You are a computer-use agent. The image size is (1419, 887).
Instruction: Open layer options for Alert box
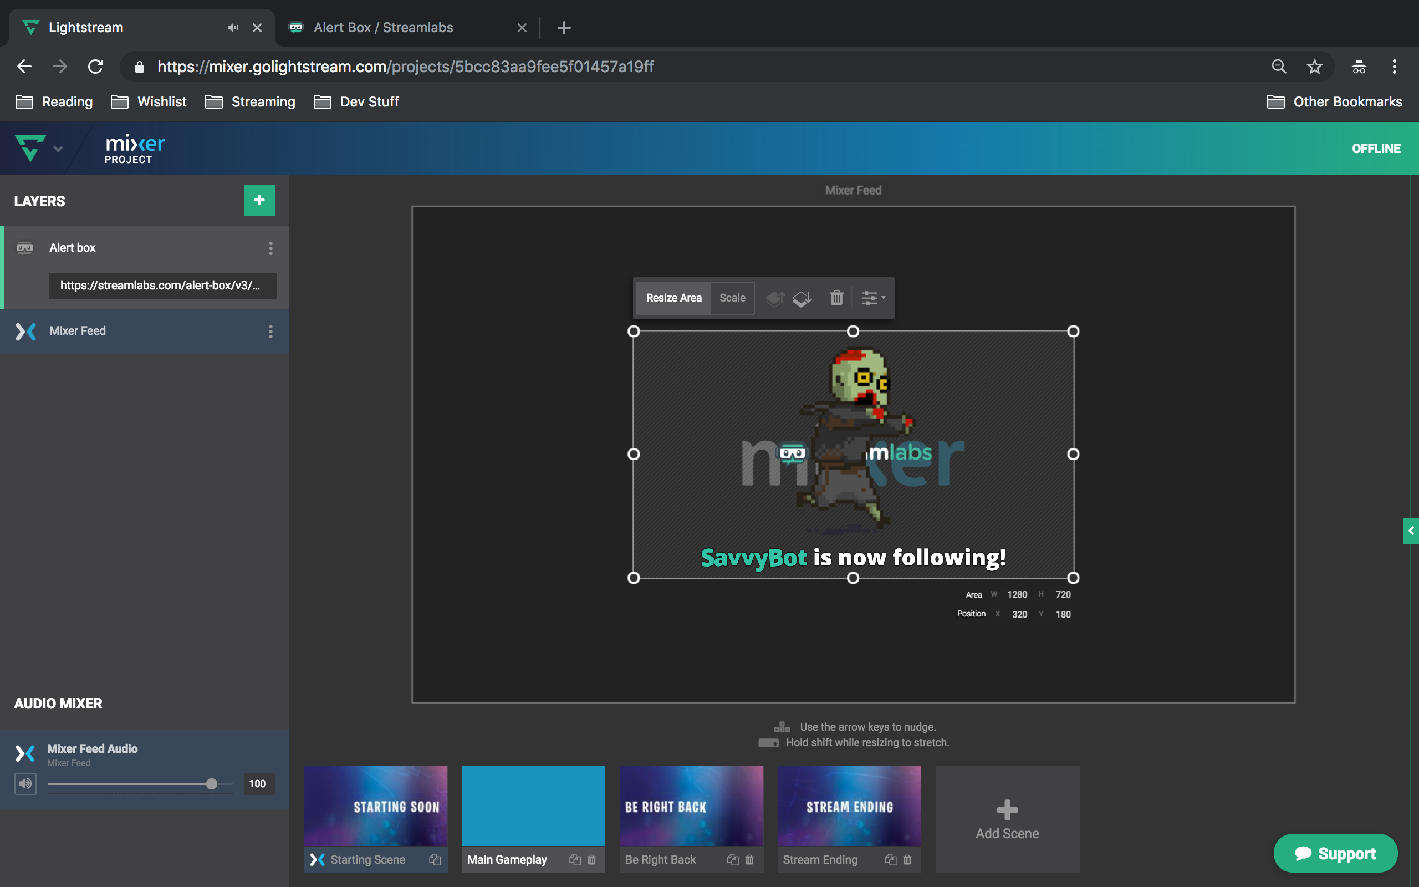click(x=271, y=248)
